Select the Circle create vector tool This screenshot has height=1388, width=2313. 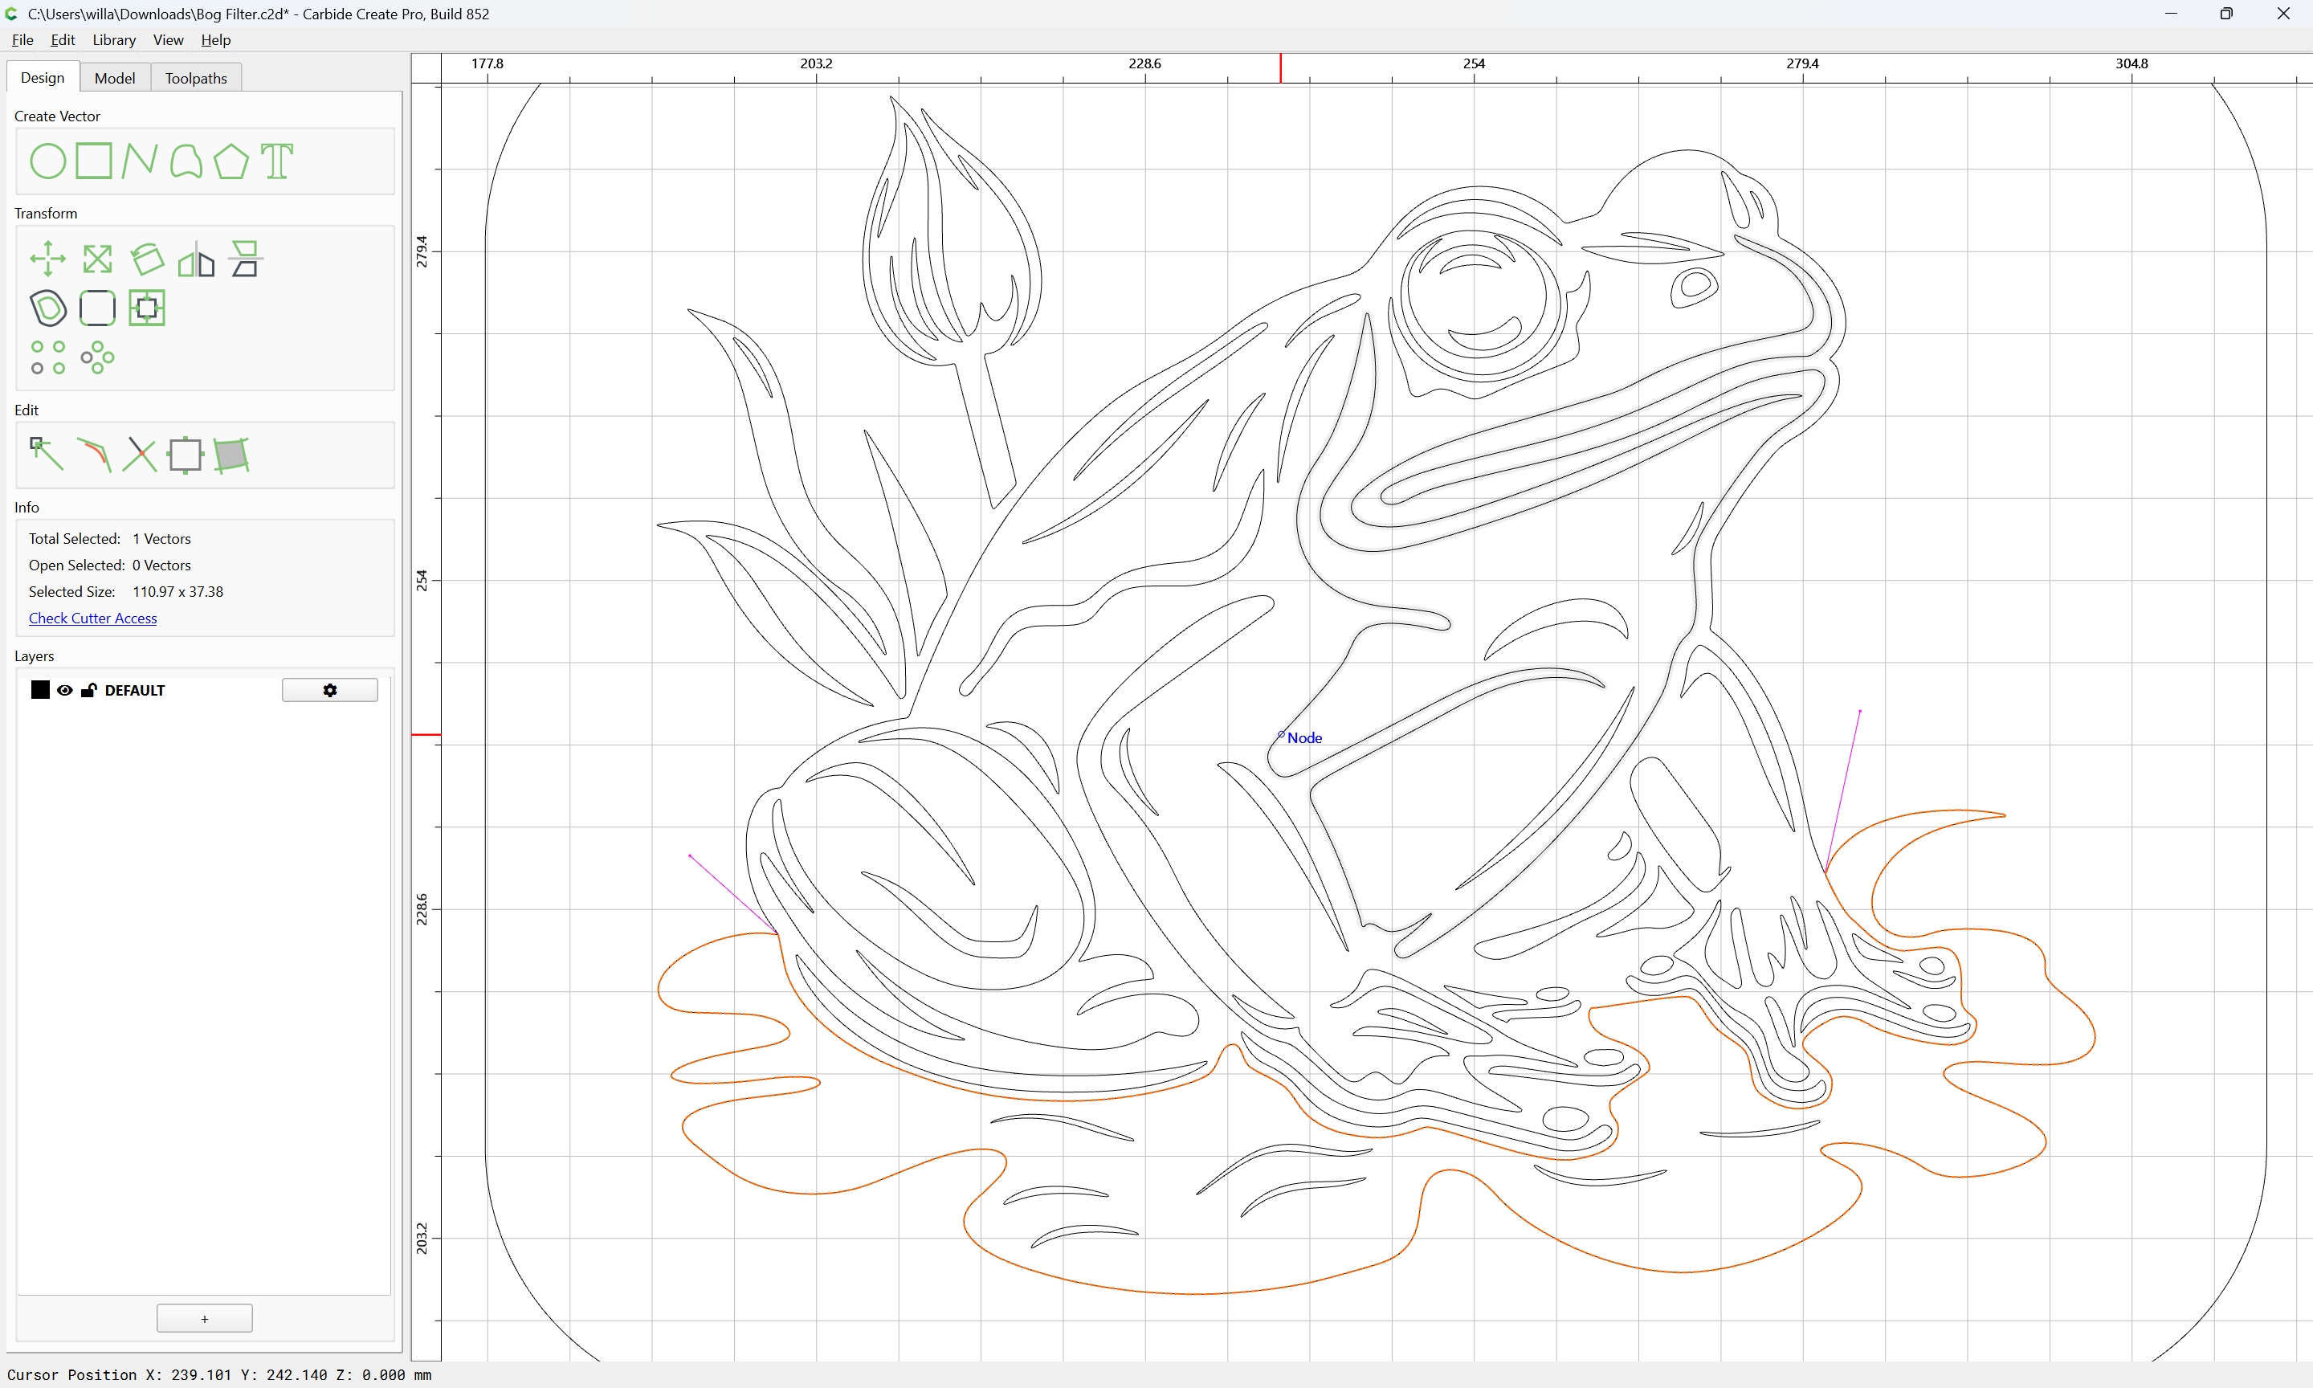(47, 161)
